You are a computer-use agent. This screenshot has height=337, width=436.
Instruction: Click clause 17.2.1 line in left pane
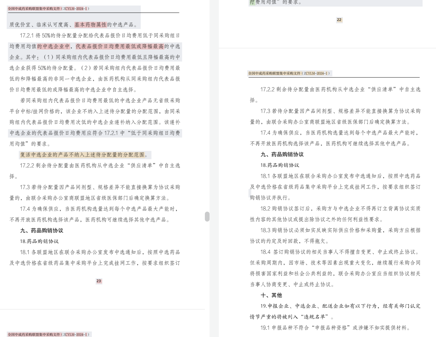tap(100, 36)
